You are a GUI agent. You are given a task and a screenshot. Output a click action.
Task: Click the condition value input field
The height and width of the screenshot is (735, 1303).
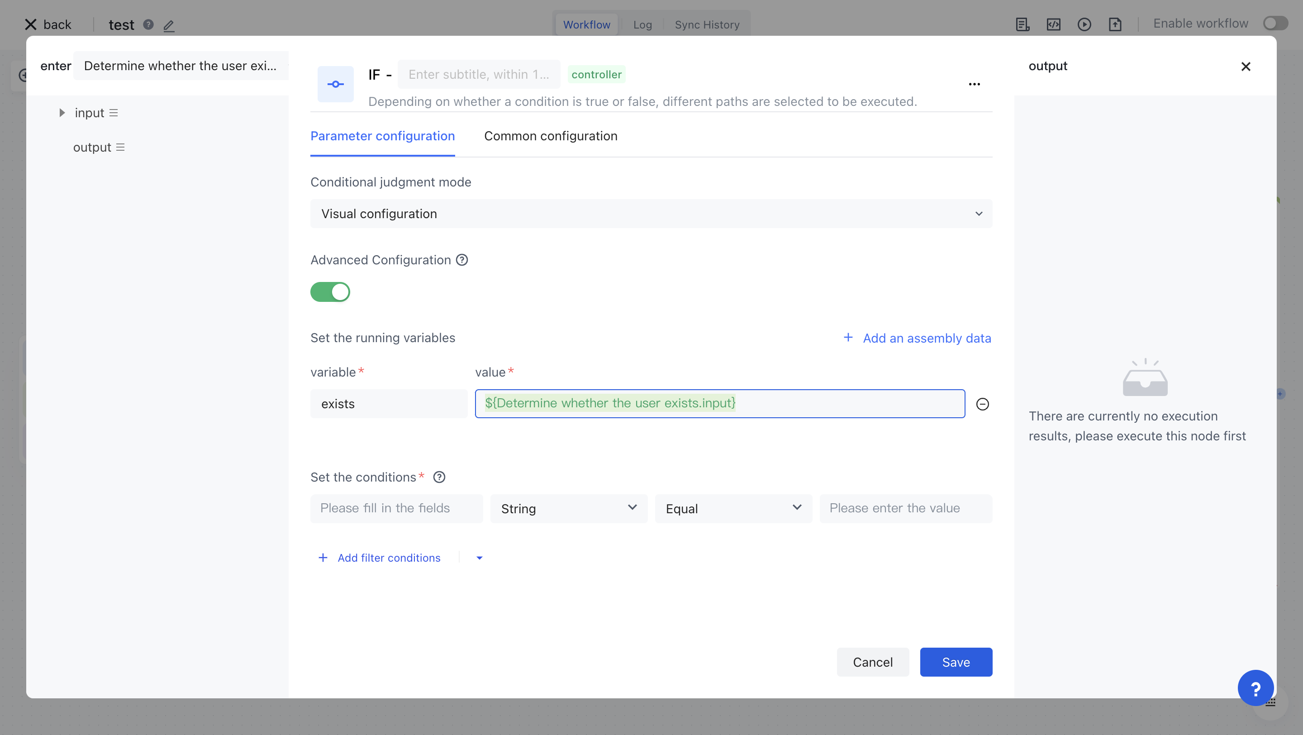coord(905,508)
